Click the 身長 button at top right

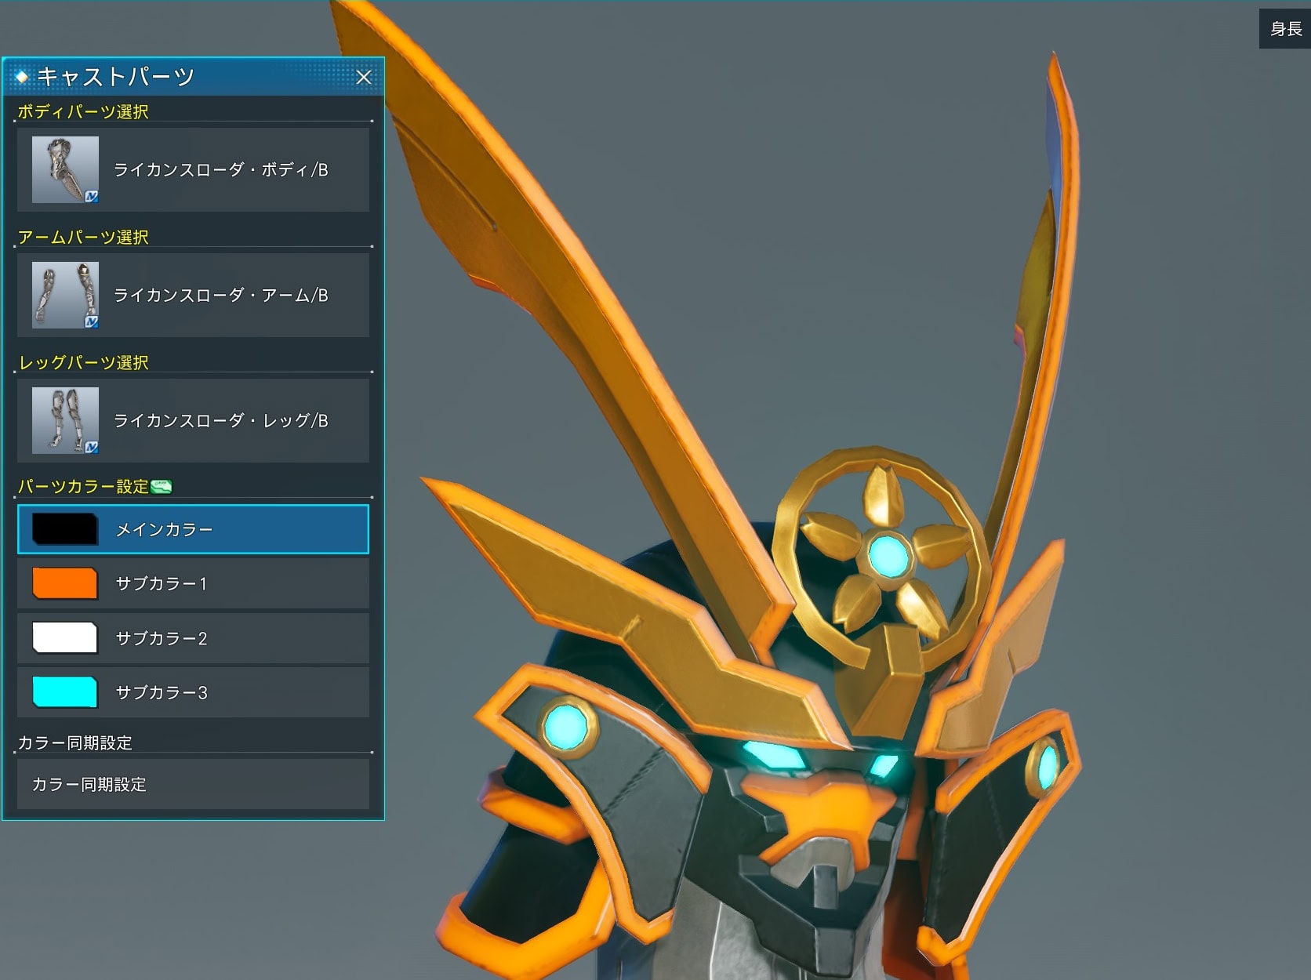tap(1285, 29)
